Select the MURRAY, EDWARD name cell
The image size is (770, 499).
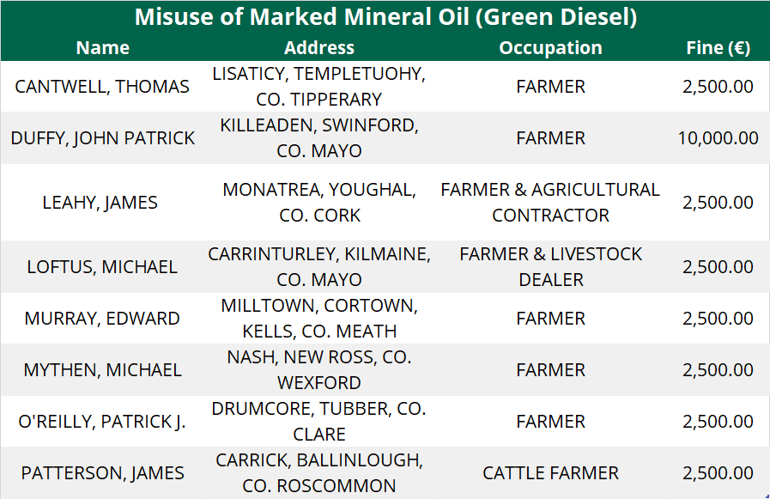103,319
